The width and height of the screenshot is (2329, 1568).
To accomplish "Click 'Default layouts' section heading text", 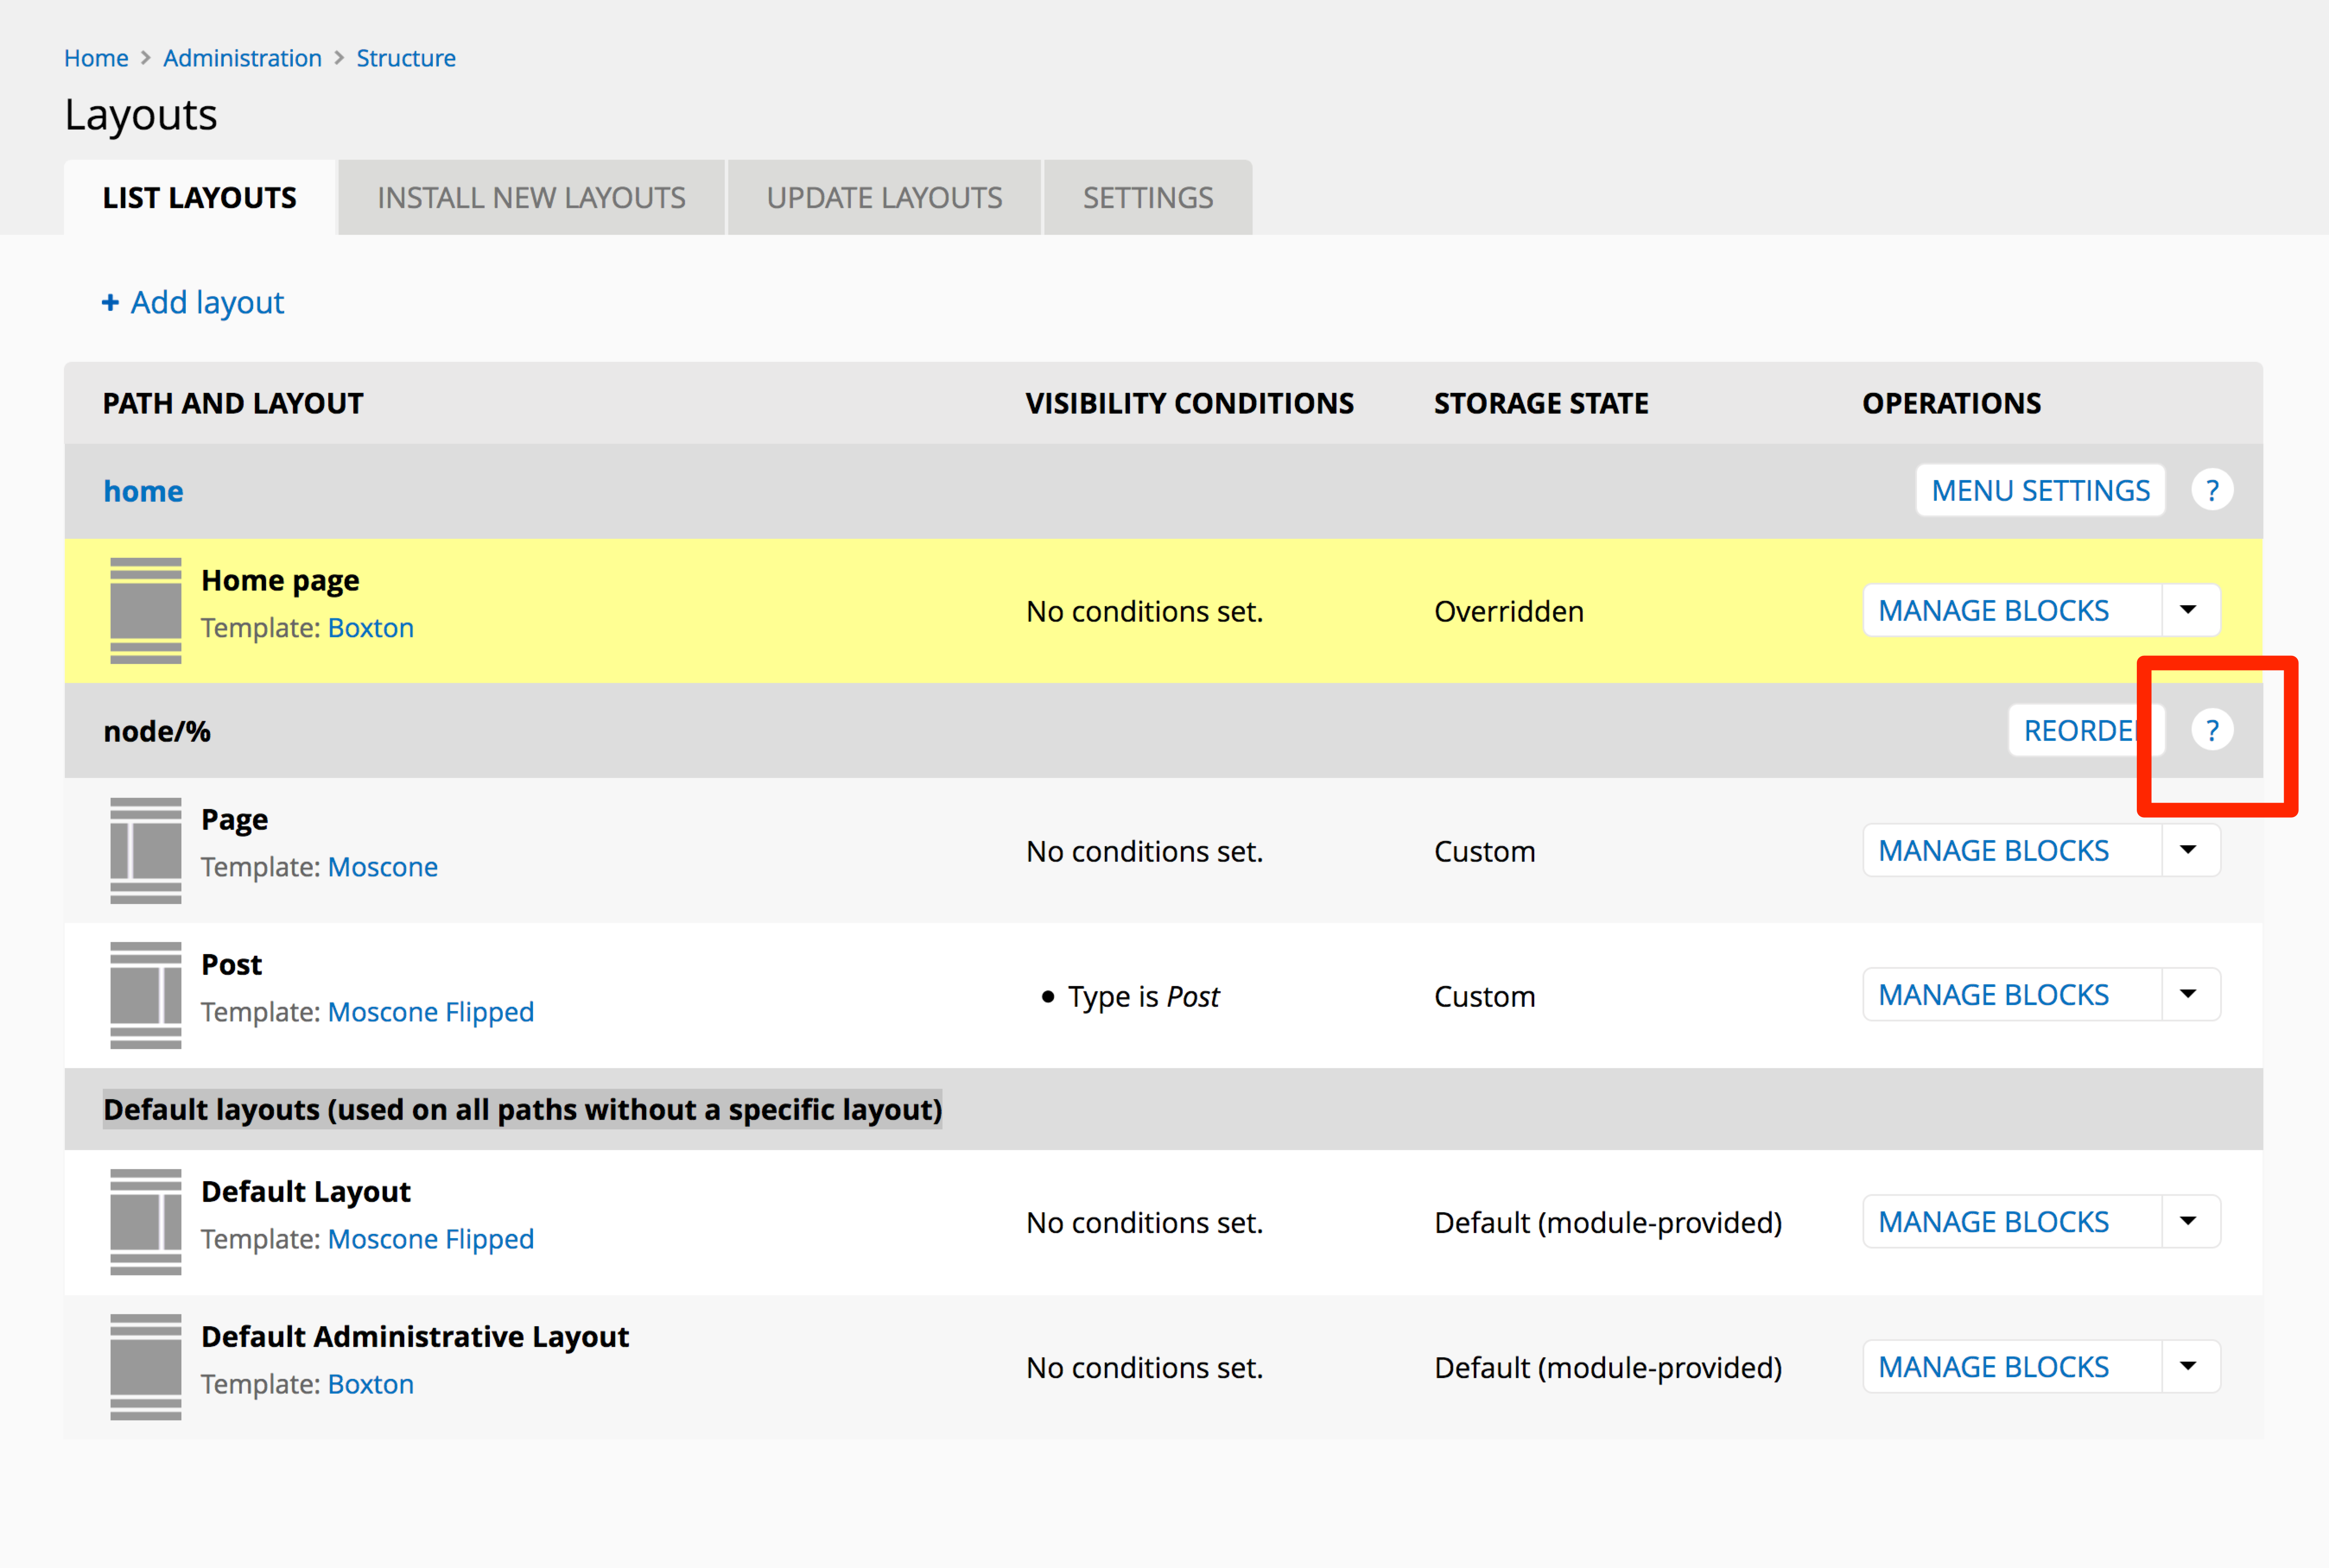I will tap(522, 1110).
